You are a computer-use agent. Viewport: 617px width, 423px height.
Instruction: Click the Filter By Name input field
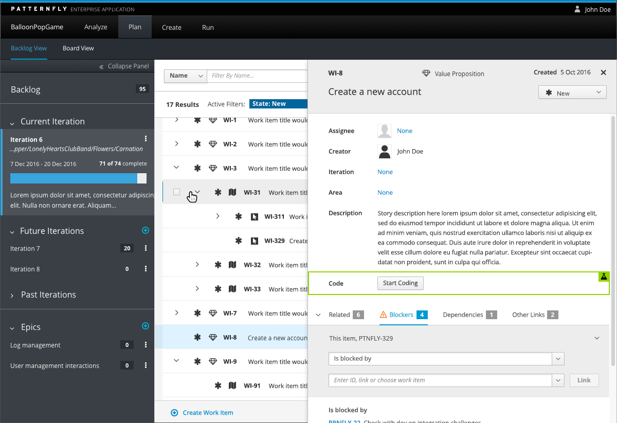coord(257,76)
